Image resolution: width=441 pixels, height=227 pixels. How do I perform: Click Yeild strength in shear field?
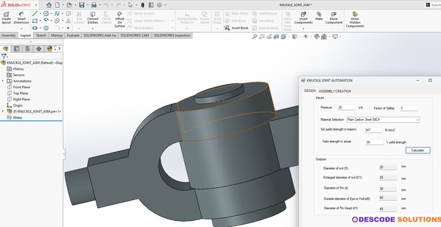pos(374,142)
